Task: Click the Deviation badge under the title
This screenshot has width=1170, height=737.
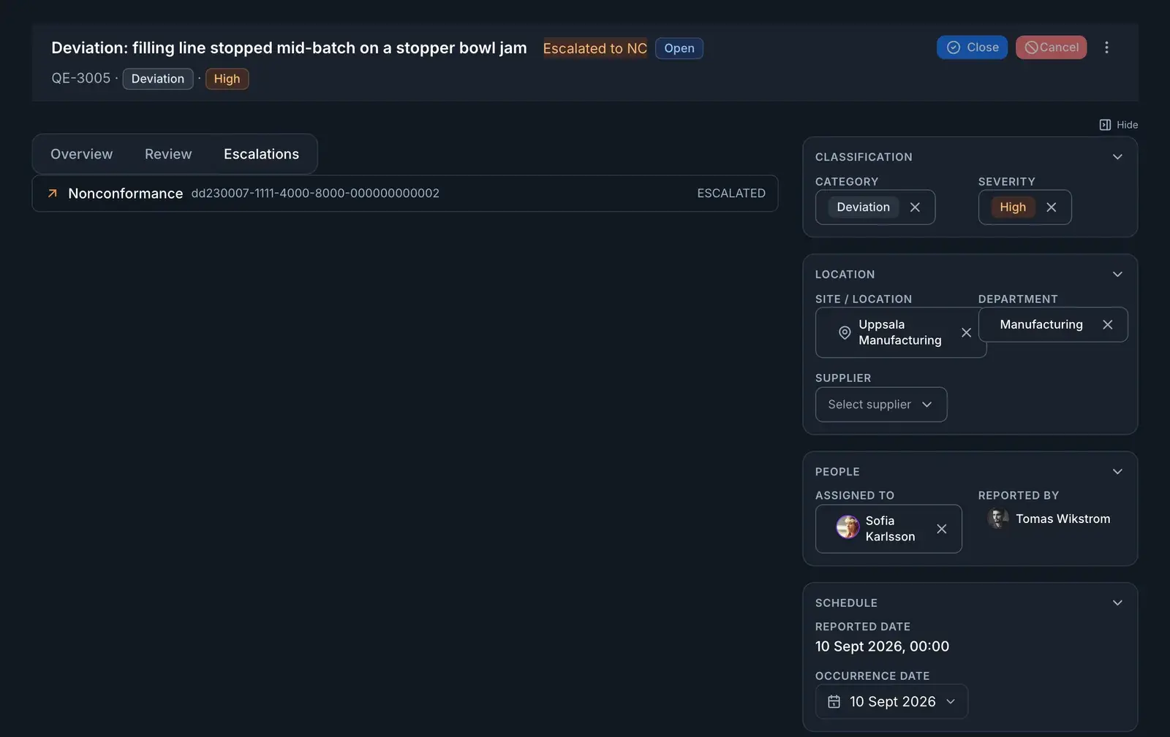Action: (158, 79)
